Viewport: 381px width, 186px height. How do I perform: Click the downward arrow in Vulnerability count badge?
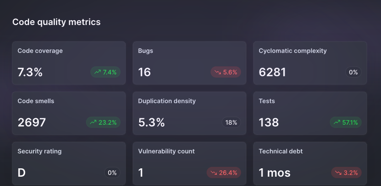click(x=214, y=173)
